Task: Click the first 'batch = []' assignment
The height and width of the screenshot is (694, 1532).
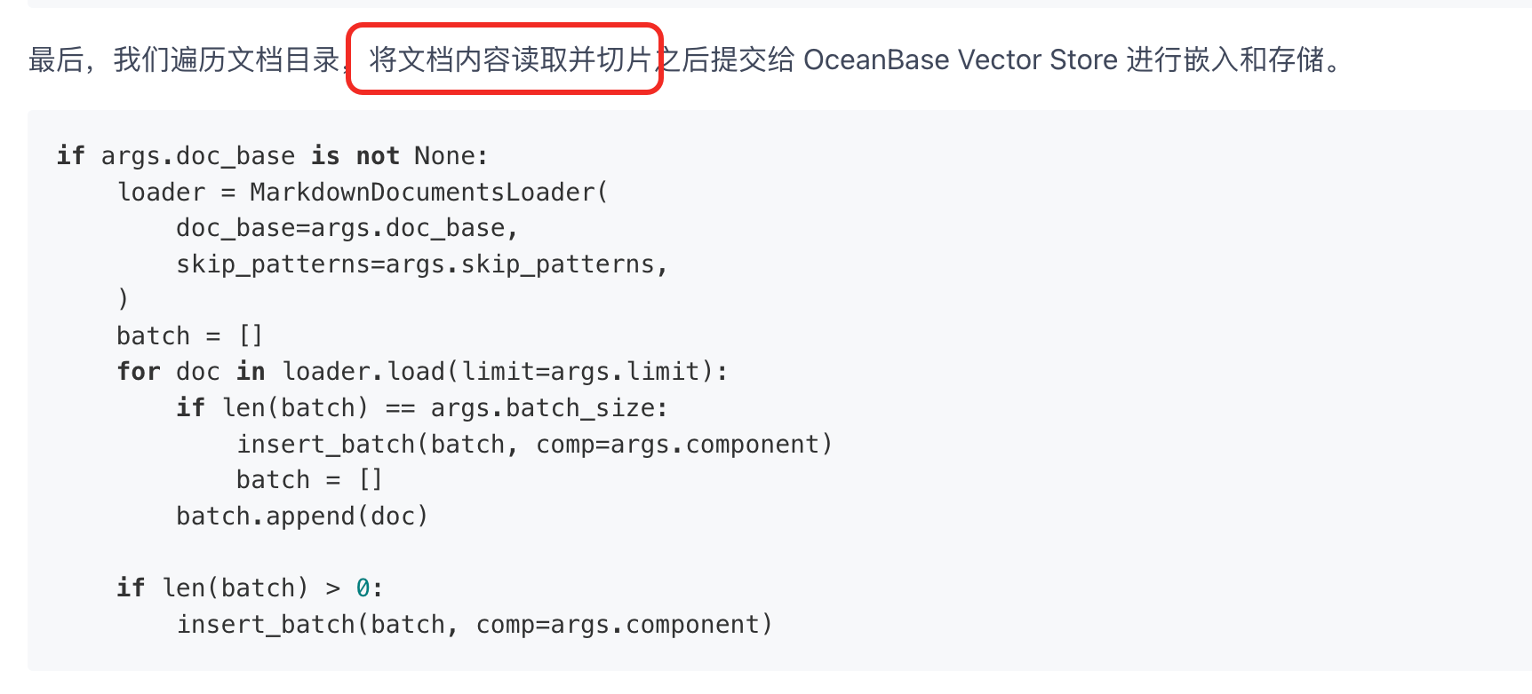Action: 190,335
